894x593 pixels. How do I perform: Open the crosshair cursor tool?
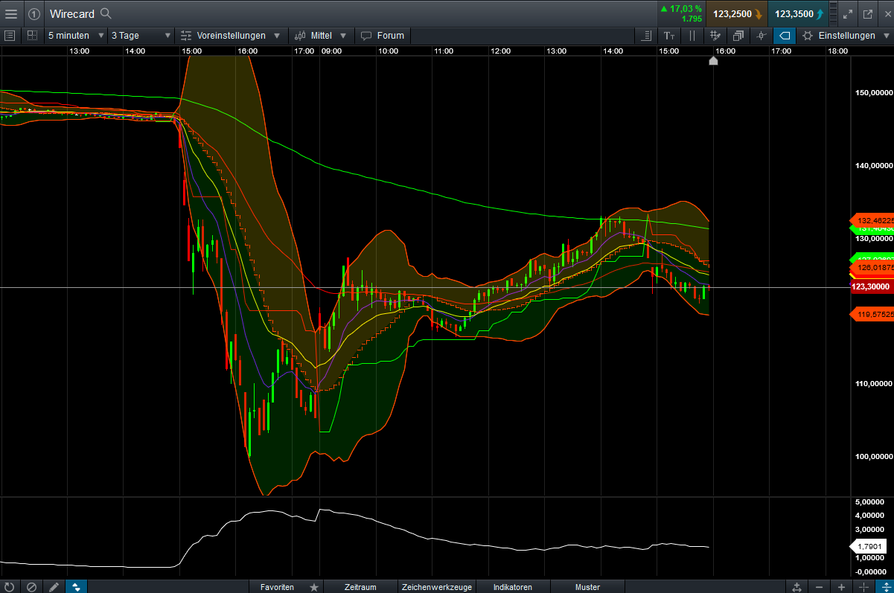coord(760,35)
